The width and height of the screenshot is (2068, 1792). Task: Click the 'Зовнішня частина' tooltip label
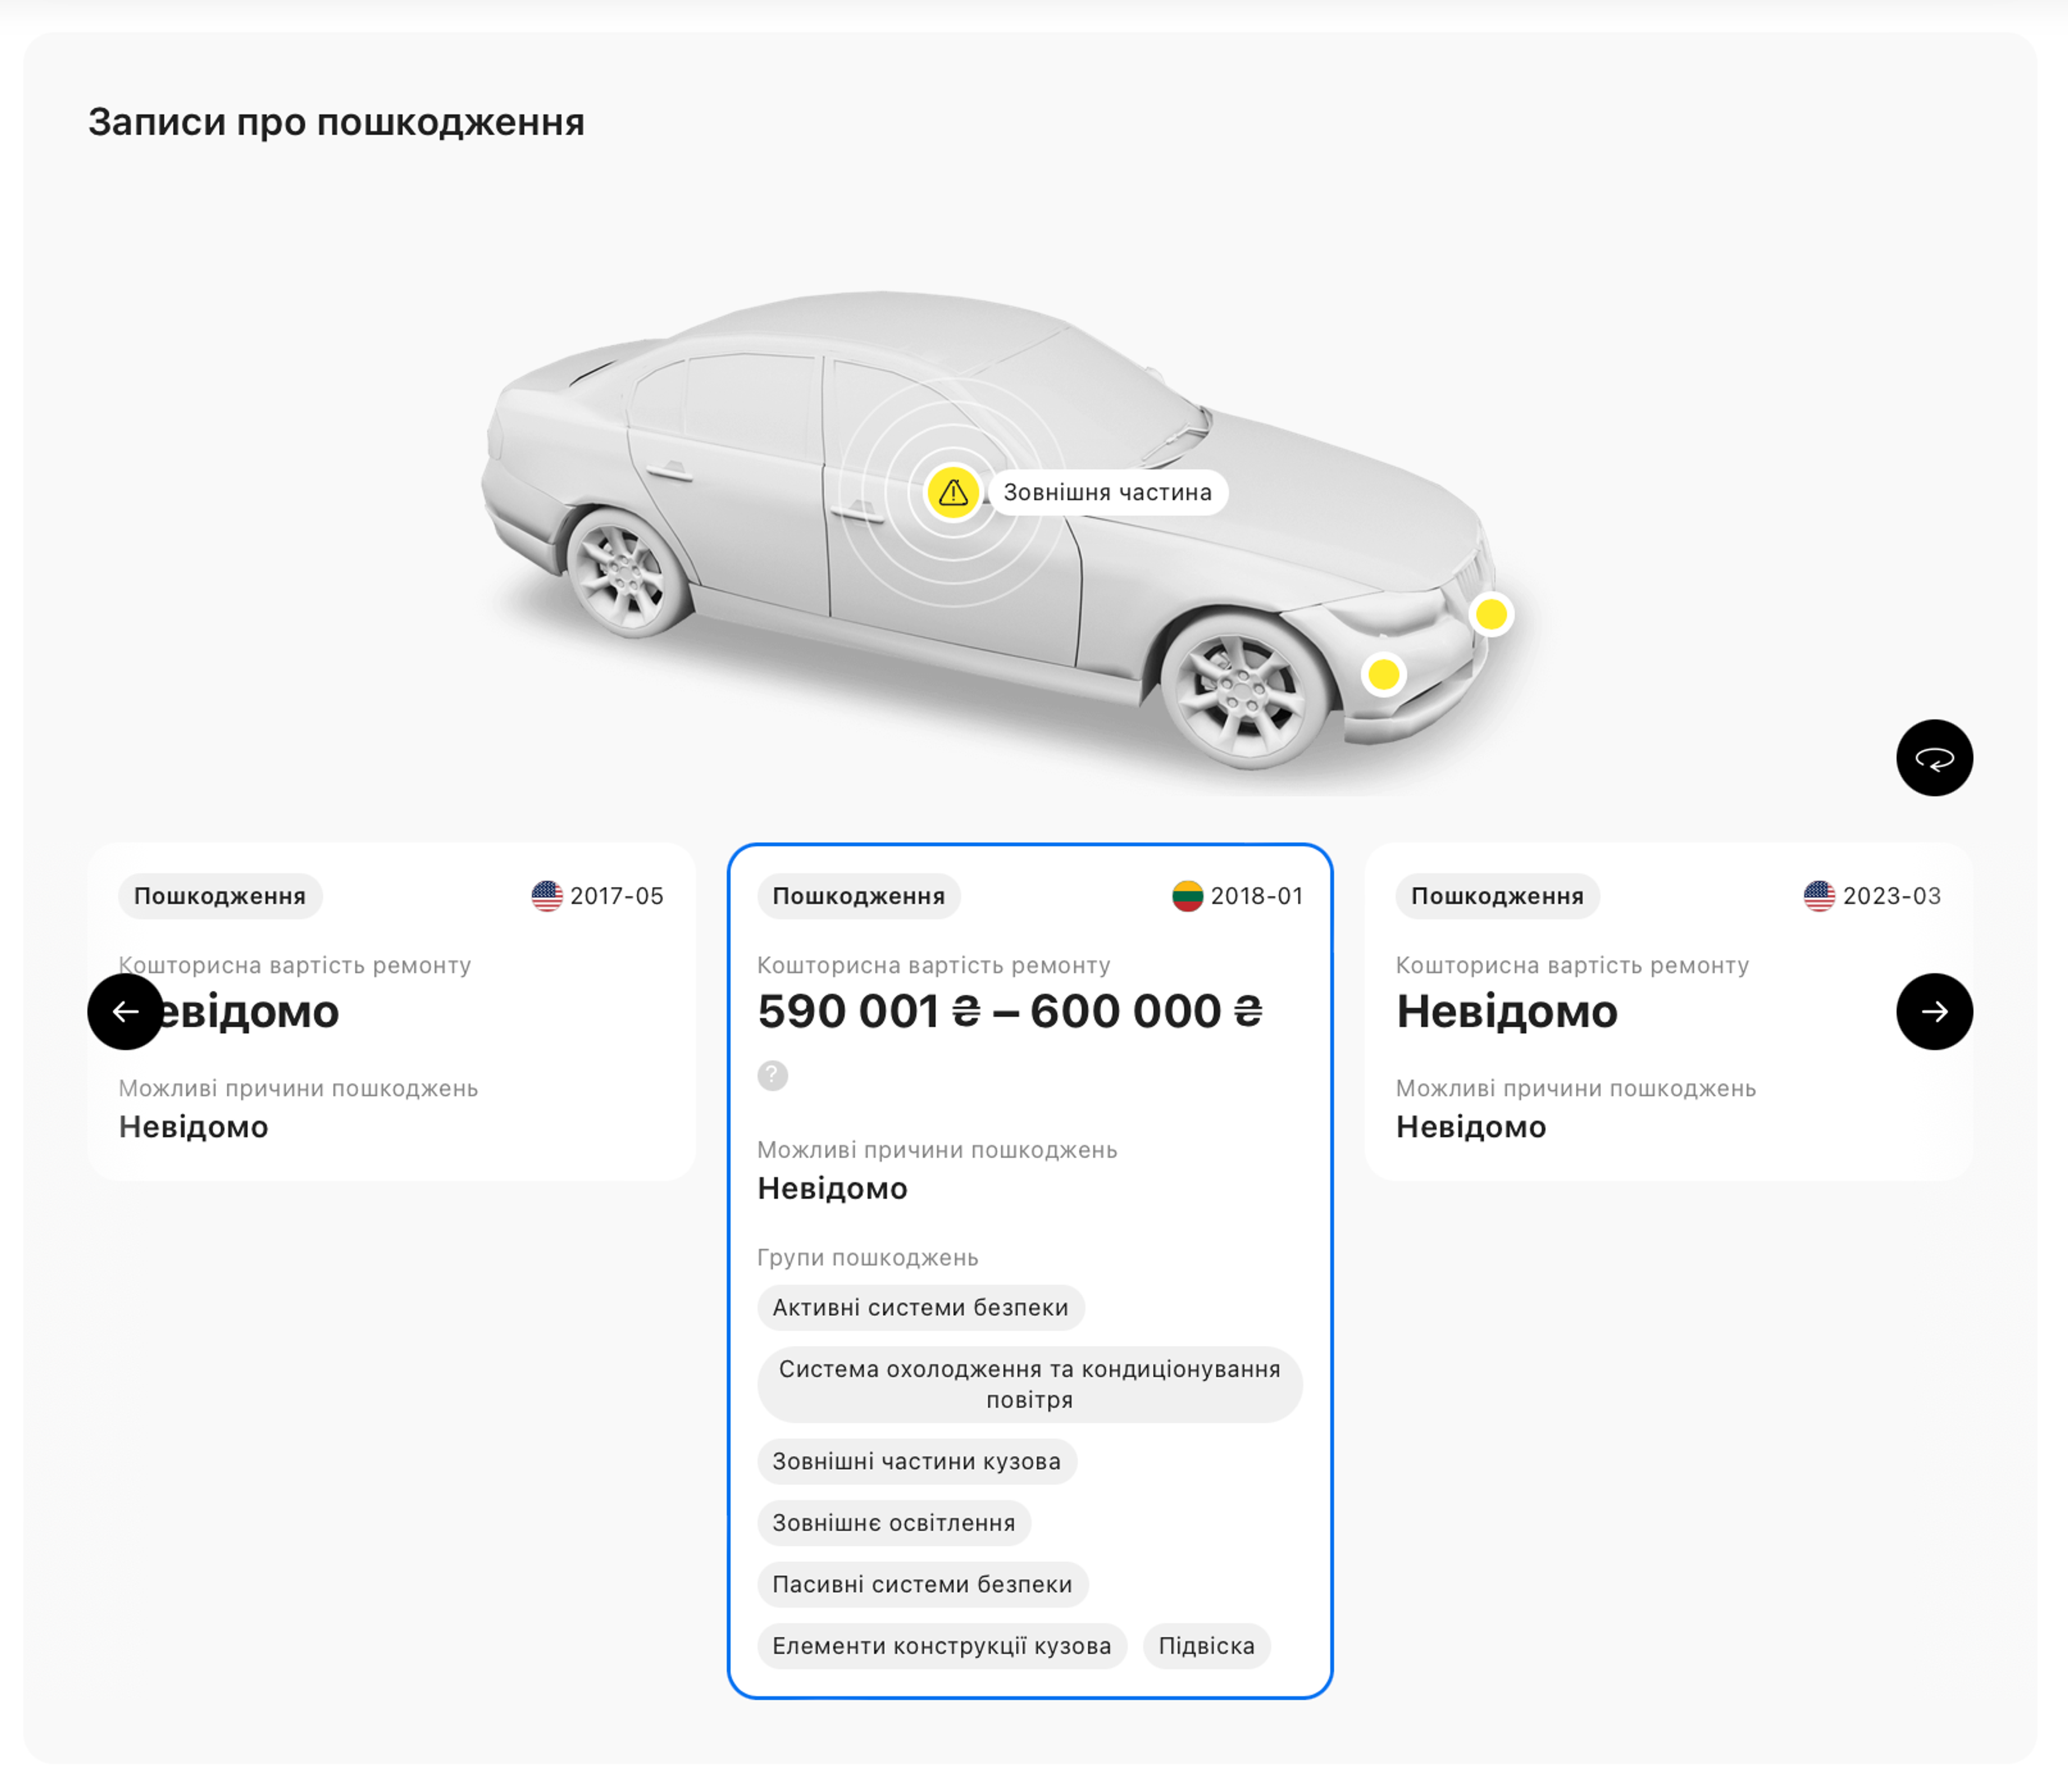[1107, 492]
